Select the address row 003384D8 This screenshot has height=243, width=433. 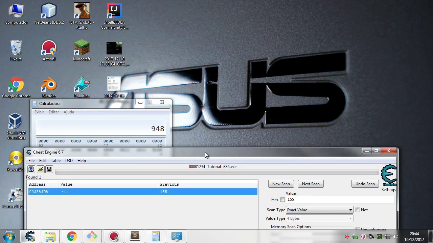point(142,192)
